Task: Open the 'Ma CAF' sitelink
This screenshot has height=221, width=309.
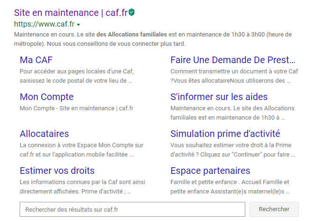Action: (36, 60)
